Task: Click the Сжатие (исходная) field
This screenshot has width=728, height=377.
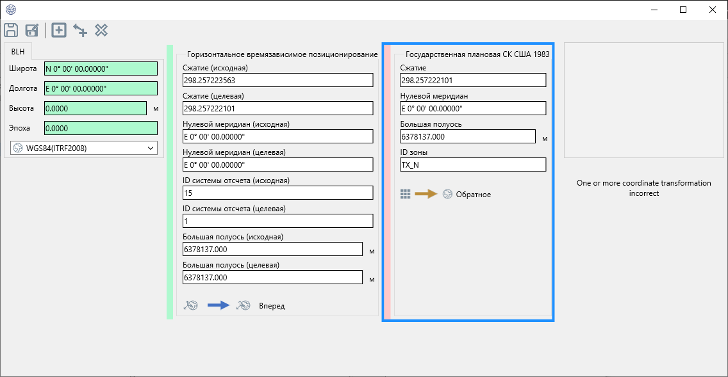Action: [277, 80]
